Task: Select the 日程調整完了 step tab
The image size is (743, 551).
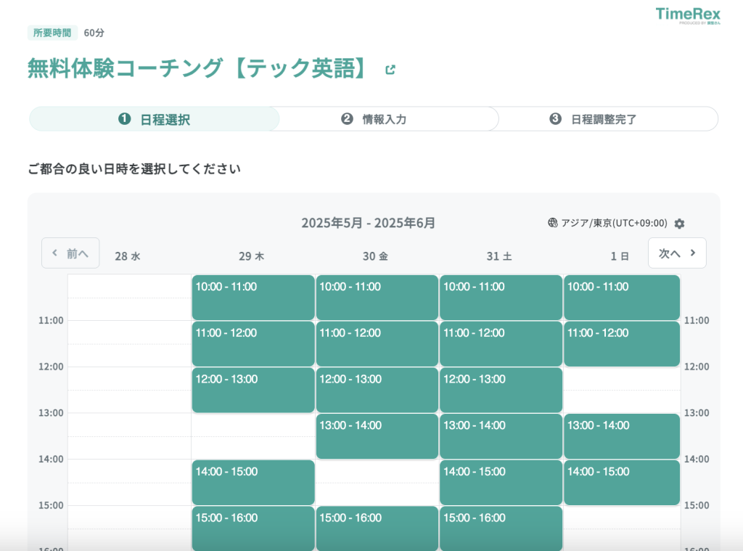Action: 594,119
